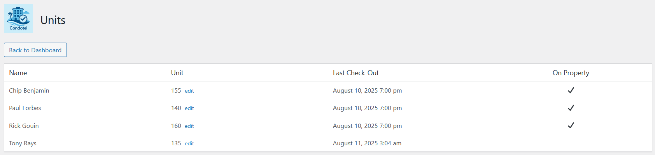Screen dimensions: 655x155
Task: Click empty On Property cell for Tony Rays
Action: tap(571, 143)
